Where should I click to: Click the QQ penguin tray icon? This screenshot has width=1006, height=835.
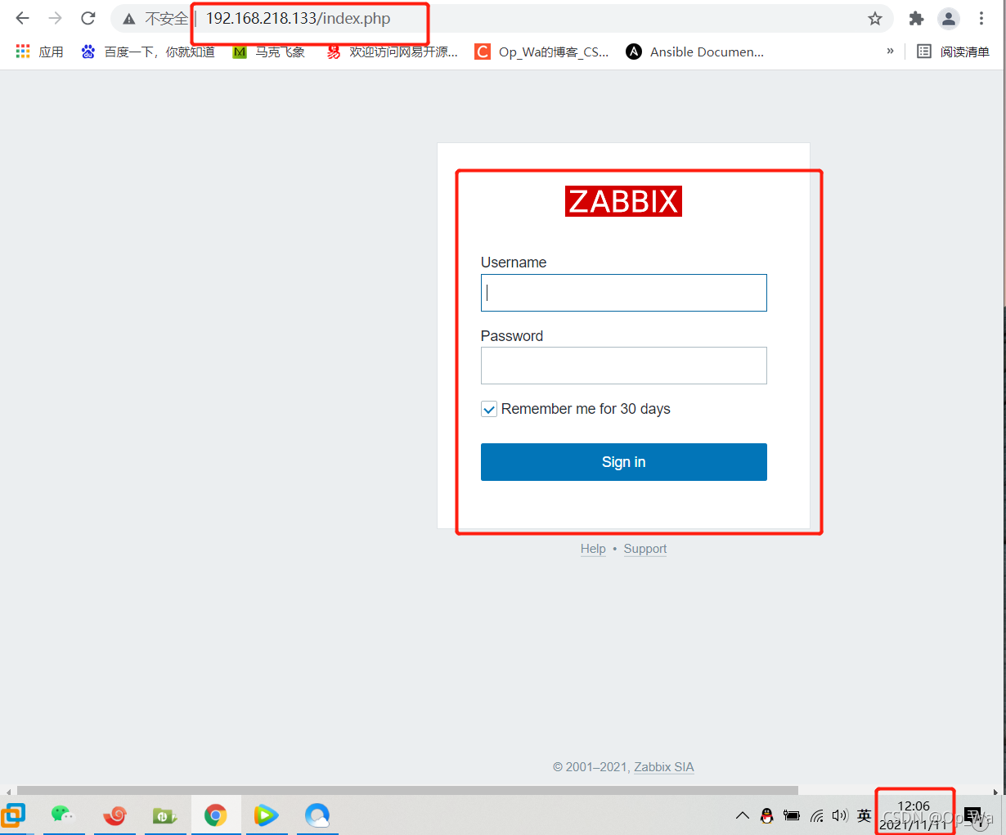766,815
